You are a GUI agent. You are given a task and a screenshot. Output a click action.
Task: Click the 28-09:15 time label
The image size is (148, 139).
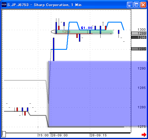click(x=99, y=135)
